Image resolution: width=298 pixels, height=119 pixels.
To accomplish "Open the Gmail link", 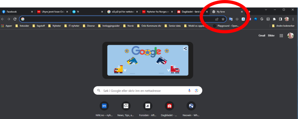I will pyautogui.click(x=262, y=36).
